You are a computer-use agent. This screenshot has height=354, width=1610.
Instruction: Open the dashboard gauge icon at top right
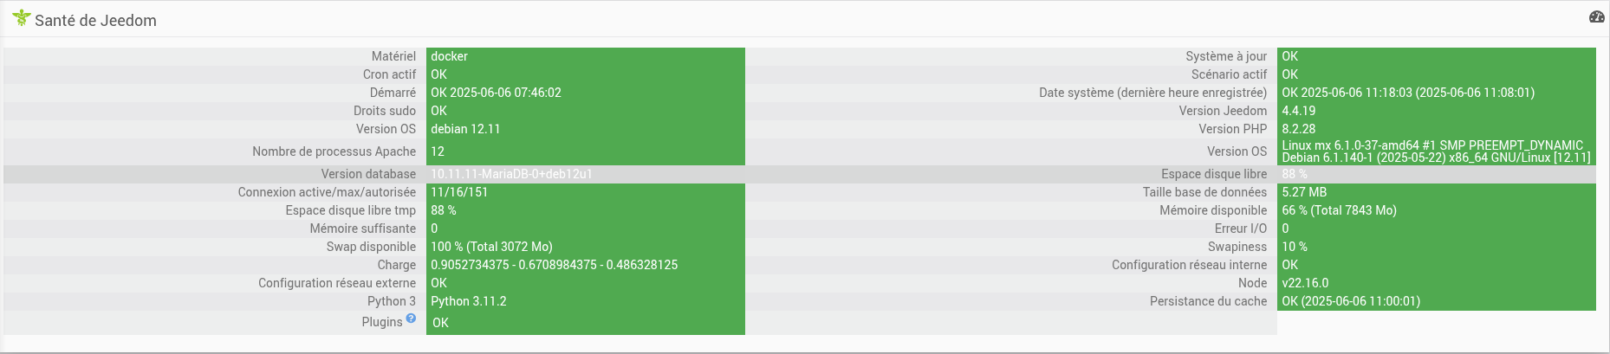pos(1596,17)
